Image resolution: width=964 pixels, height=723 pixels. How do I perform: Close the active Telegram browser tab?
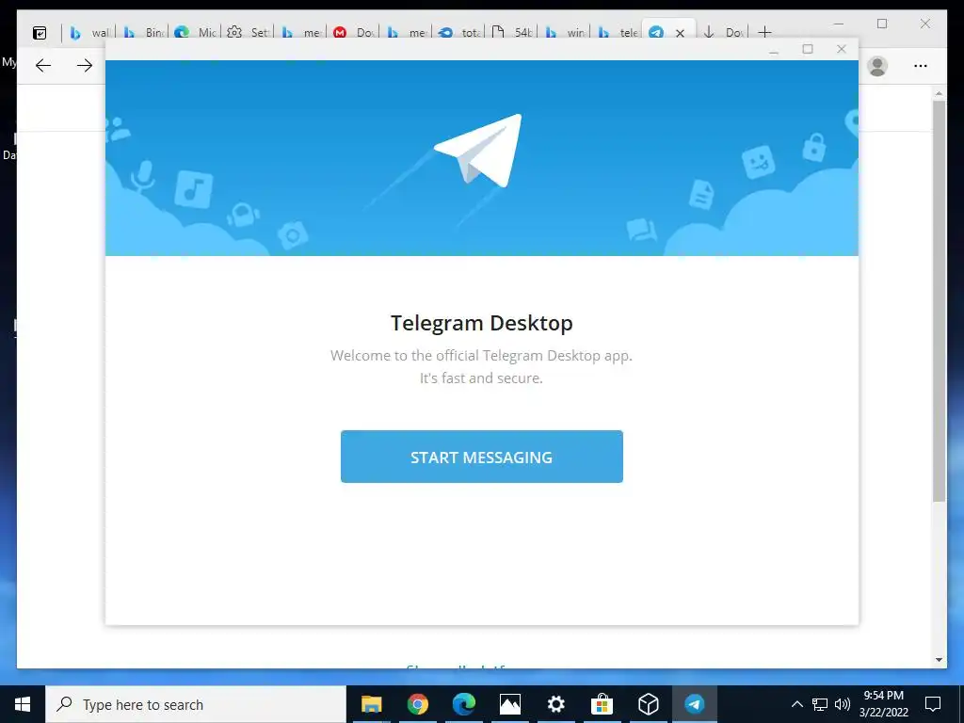(x=680, y=33)
